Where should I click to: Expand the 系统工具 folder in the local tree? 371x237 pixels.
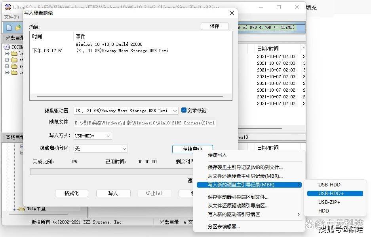coord(14,209)
